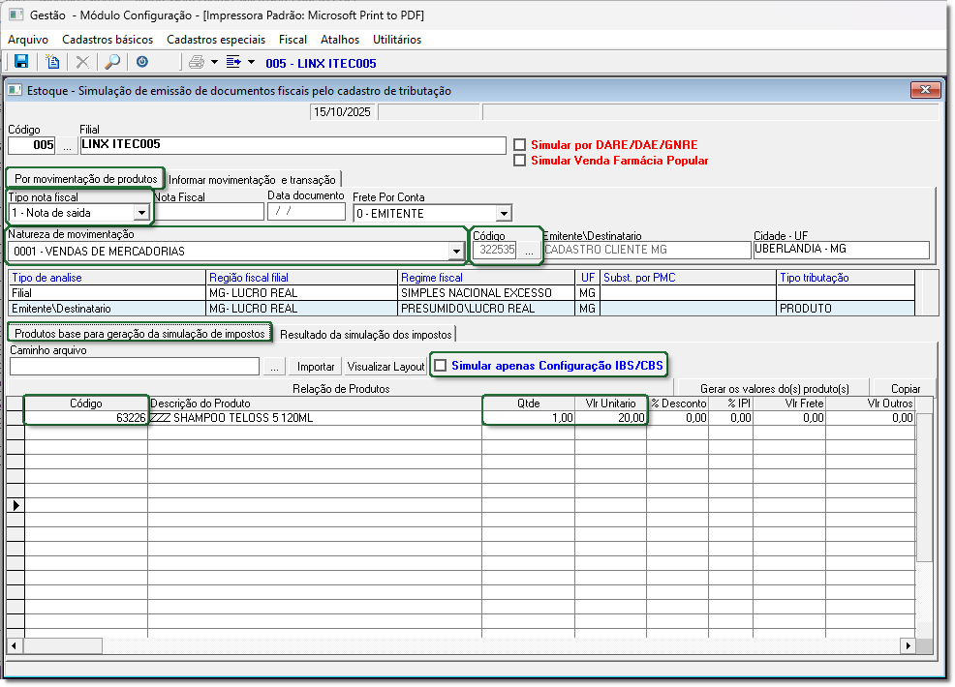Click the Visualizar Layout button
This screenshot has width=955, height=687.
coord(385,367)
